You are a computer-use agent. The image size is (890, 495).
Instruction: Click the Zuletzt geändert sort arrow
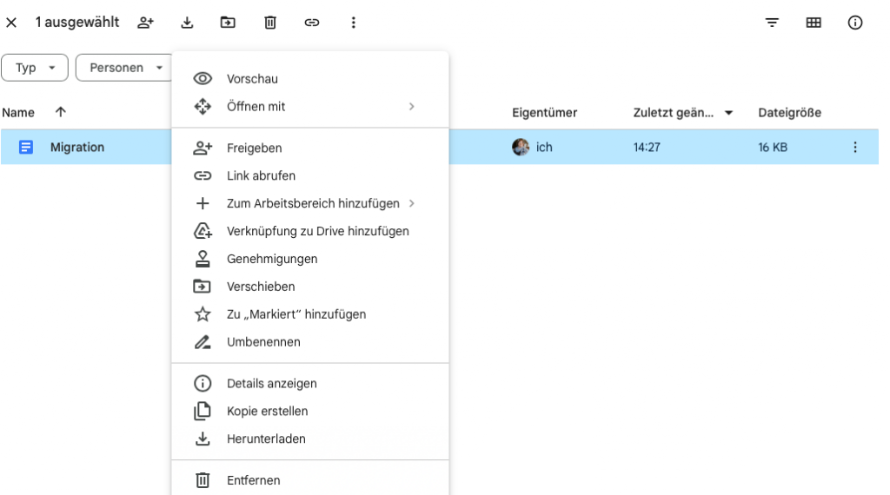pos(729,113)
